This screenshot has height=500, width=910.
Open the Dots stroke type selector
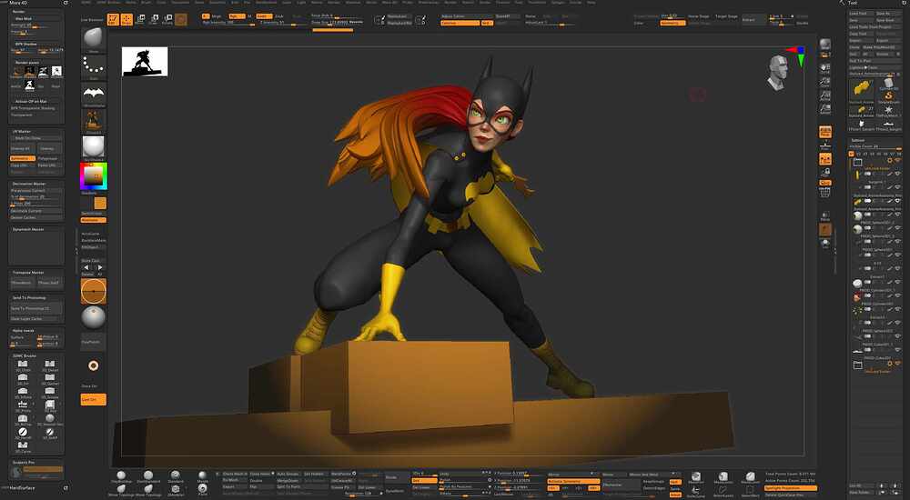tap(94, 65)
